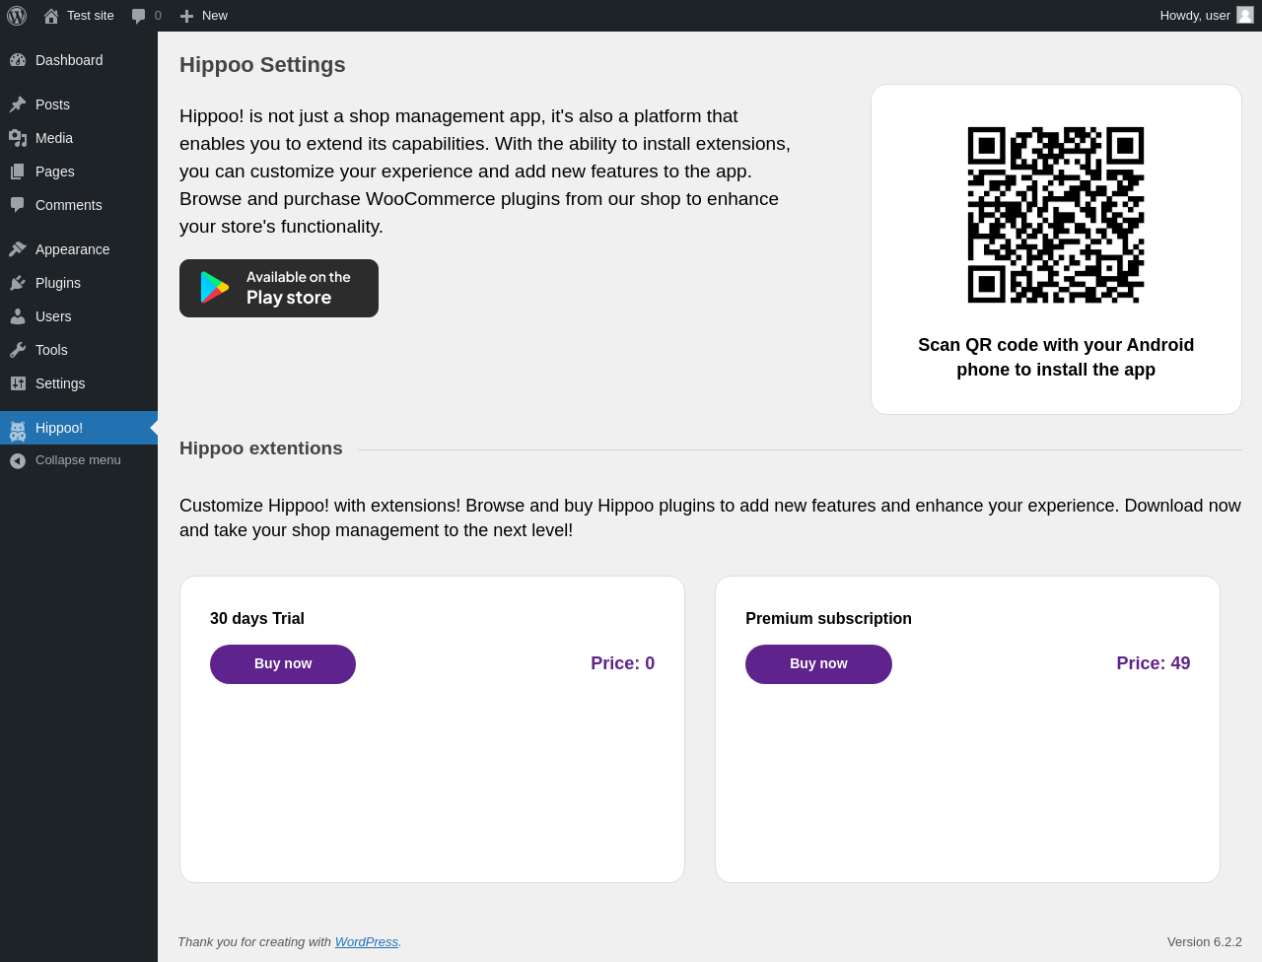Image resolution: width=1262 pixels, height=962 pixels.
Task: Select the Pages menu label
Action: 55,172
